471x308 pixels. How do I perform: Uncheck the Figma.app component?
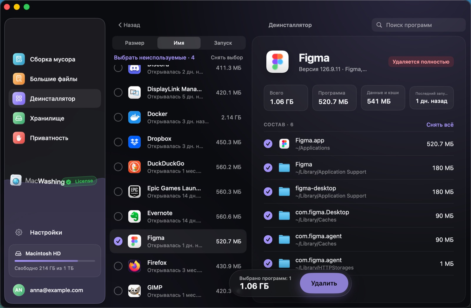[268, 144]
